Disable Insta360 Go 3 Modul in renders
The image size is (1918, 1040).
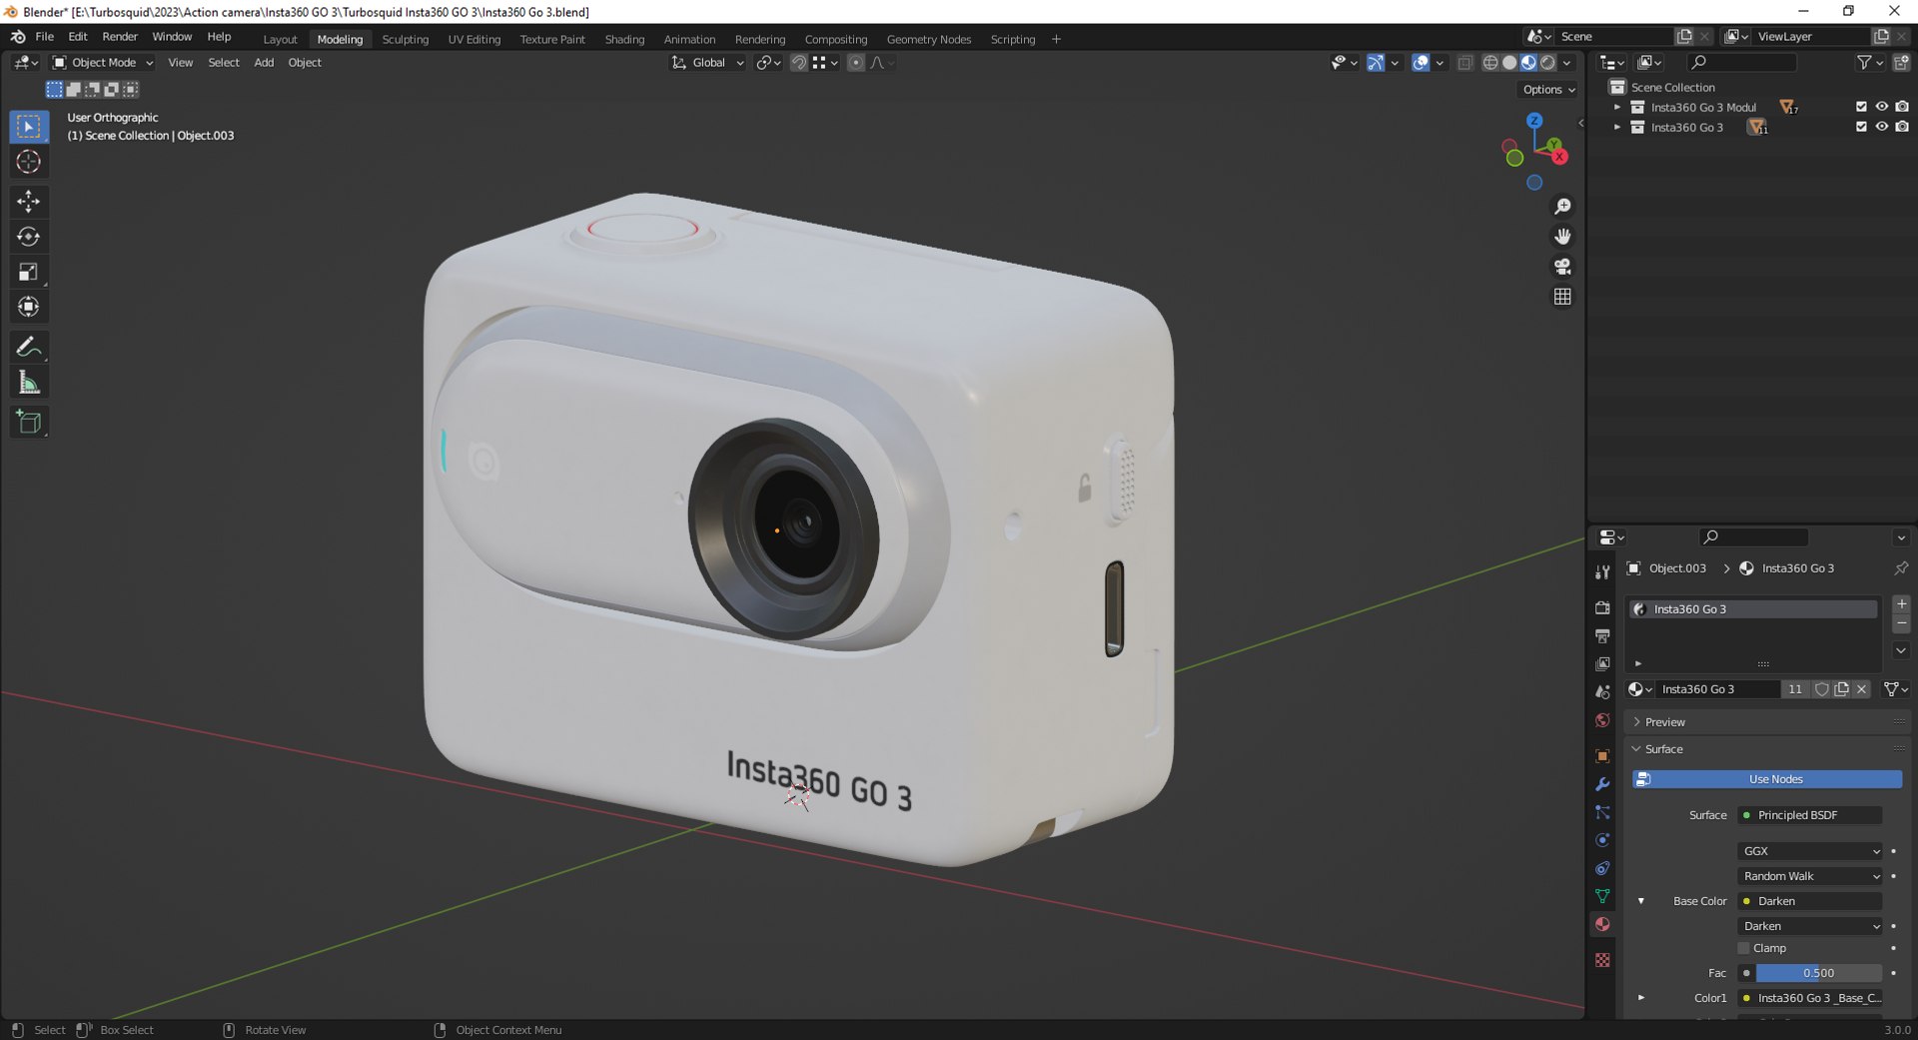click(x=1902, y=107)
